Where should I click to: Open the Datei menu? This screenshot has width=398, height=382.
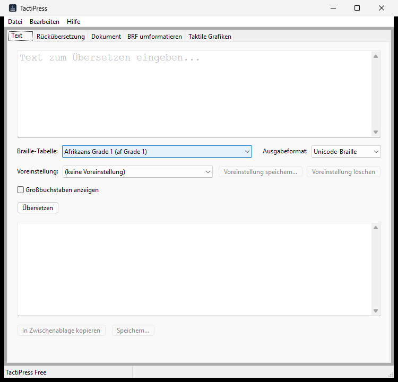coord(15,22)
